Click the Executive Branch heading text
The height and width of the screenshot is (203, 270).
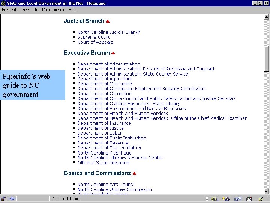87,53
